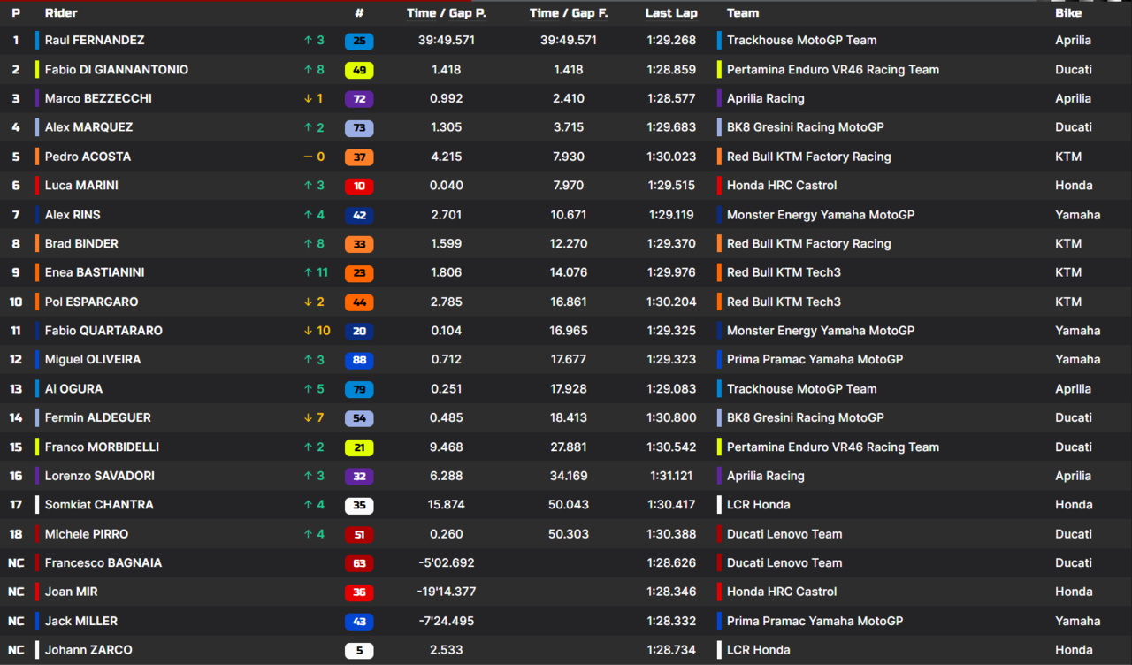Click the Time / Gap P. column header
The height and width of the screenshot is (665, 1132).
(447, 13)
